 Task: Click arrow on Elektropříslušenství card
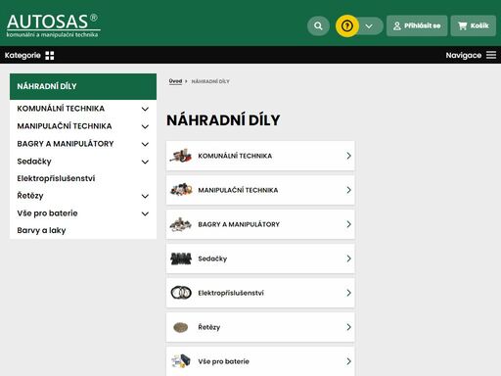(x=348, y=293)
